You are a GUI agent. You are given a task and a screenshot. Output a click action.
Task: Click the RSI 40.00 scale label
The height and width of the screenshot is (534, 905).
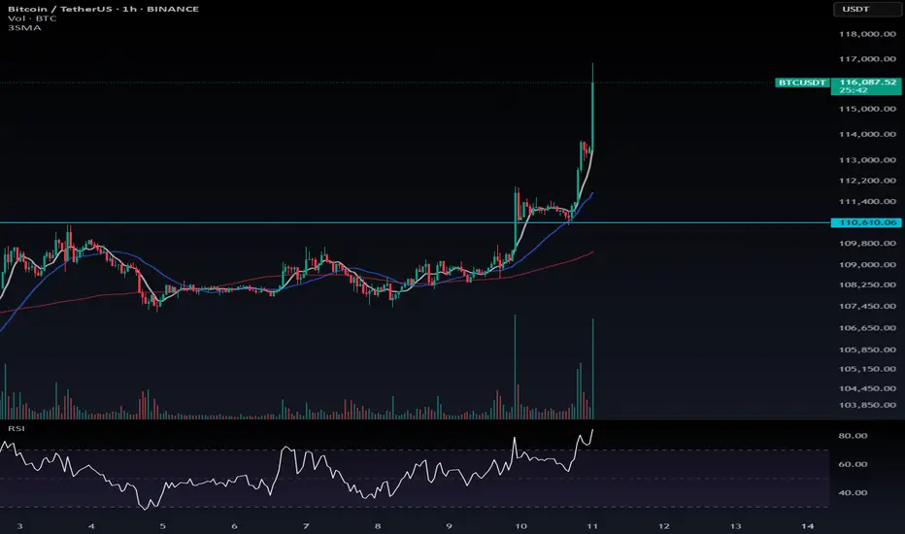tap(853, 493)
